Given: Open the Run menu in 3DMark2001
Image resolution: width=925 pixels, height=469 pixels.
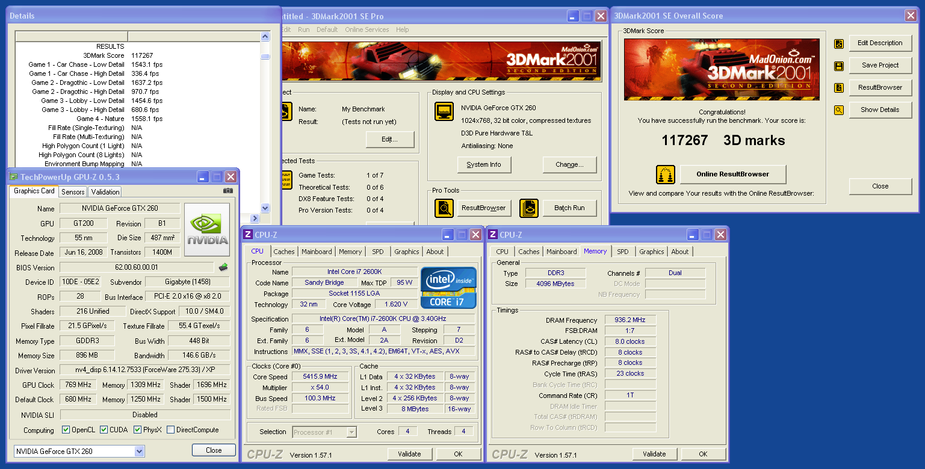Looking at the screenshot, I should [x=304, y=30].
